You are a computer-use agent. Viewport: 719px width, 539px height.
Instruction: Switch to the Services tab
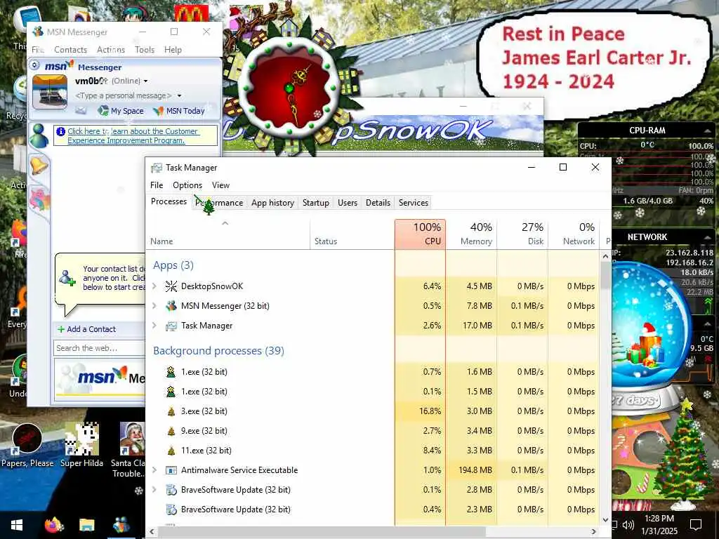[413, 203]
